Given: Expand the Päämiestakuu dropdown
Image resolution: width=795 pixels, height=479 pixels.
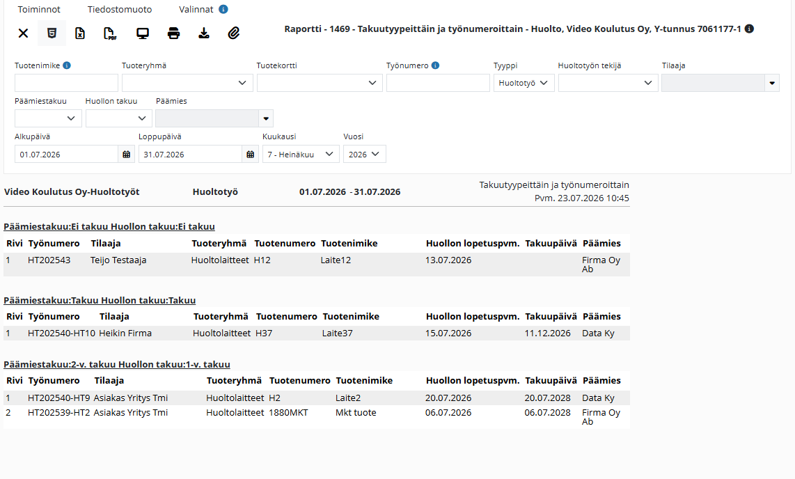Looking at the screenshot, I should point(48,118).
